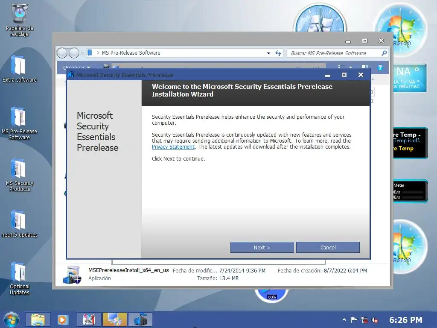Click the Explorer Back navigation button
The image size is (437, 328).
pos(62,53)
